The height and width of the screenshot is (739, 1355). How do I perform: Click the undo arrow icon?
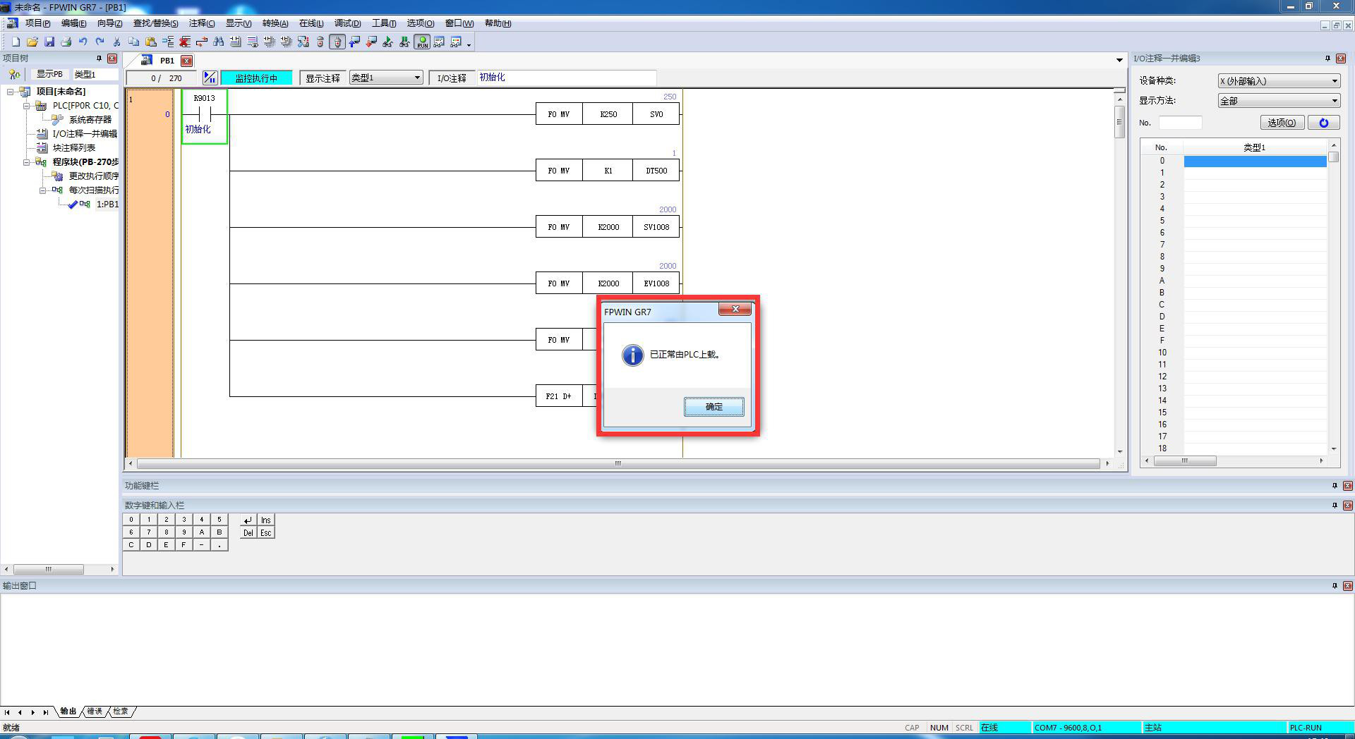(x=83, y=42)
